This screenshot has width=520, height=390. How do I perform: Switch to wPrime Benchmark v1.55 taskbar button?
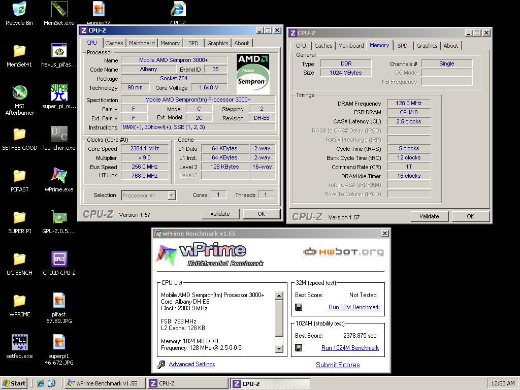(105, 383)
